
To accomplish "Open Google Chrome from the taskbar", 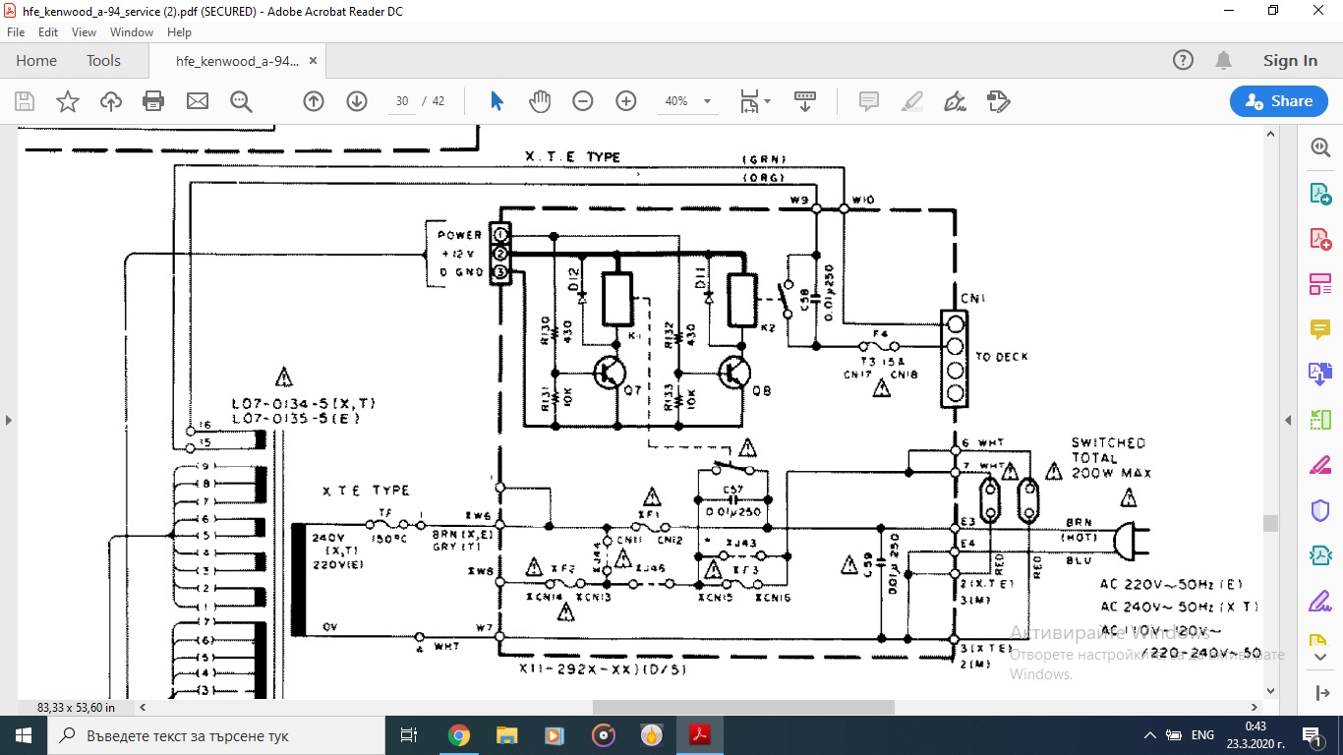I will [458, 735].
